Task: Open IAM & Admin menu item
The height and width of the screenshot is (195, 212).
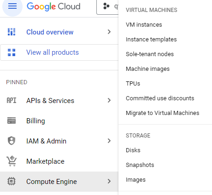Action: (59, 141)
